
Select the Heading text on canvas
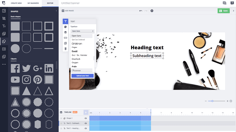point(147,47)
